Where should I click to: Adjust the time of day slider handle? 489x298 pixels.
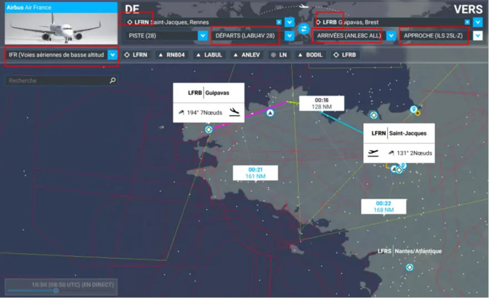[56, 290]
